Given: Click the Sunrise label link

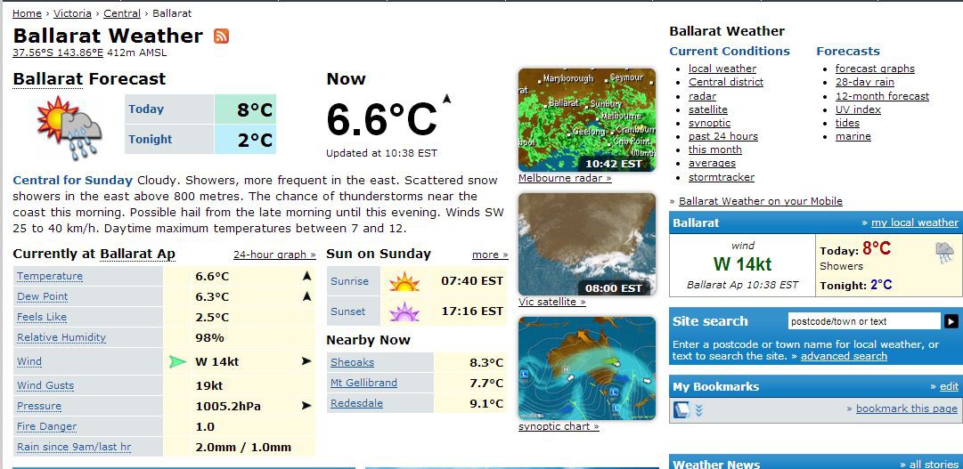Looking at the screenshot, I should click(349, 282).
